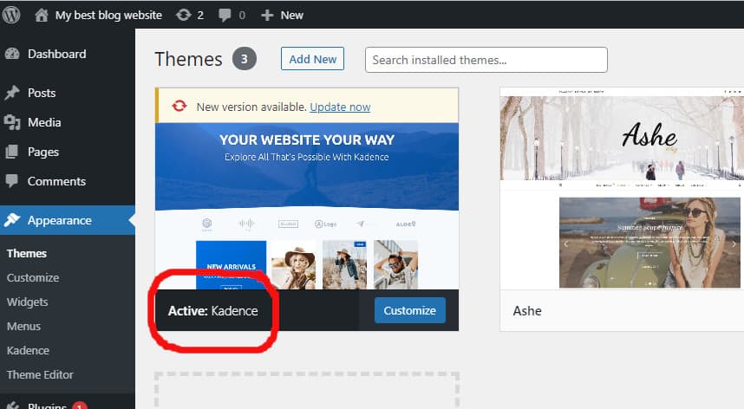Click the Pages icon in sidebar
744x409 pixels.
[x=12, y=152]
